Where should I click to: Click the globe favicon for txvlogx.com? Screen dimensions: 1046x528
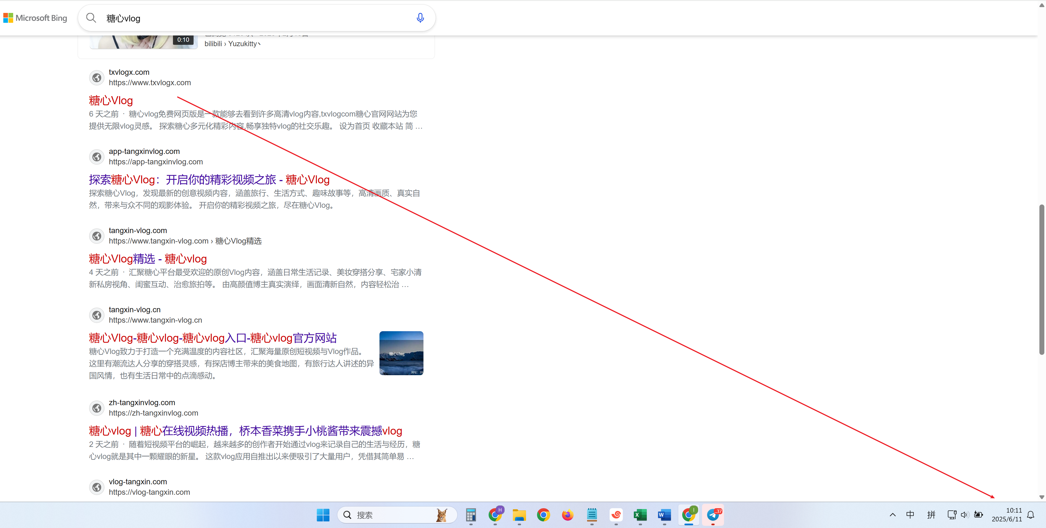(97, 78)
